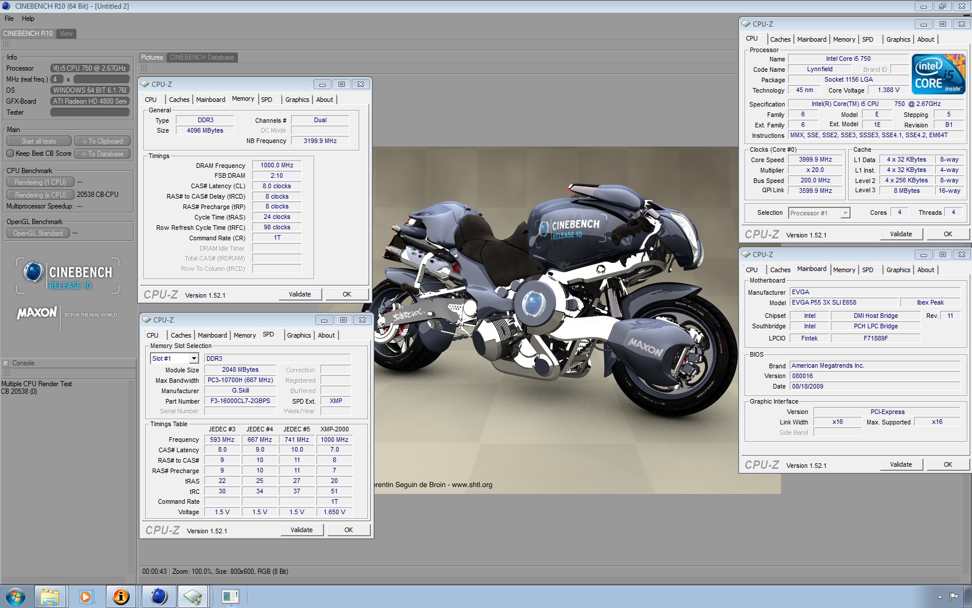Click the "Multiple CPU Render Test" console line
Screen dimensions: 972x608
coord(36,384)
